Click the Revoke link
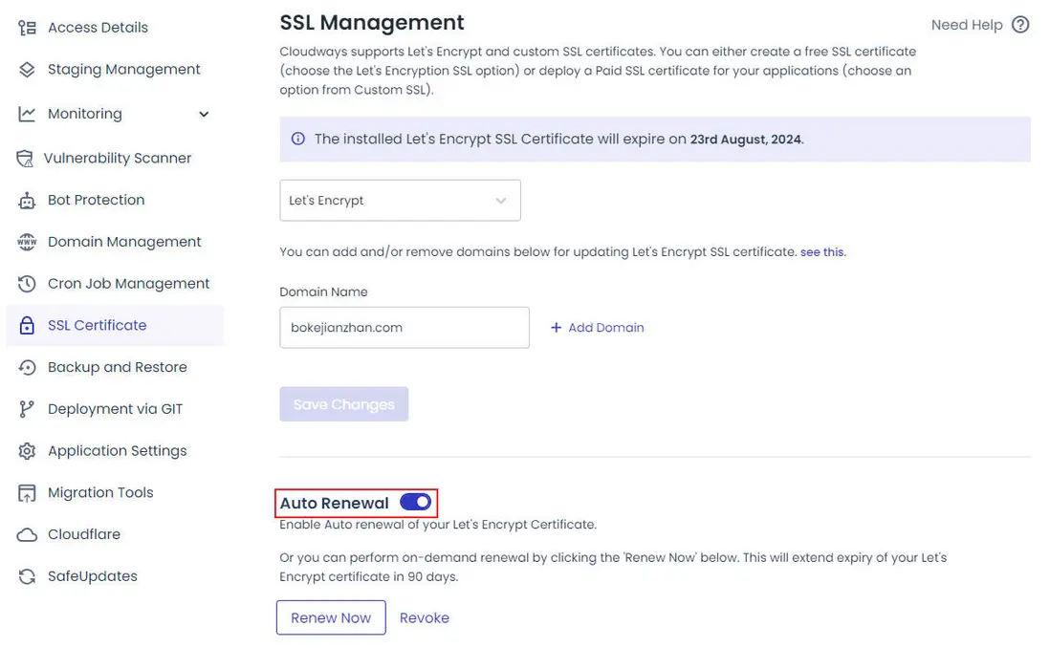 coord(425,617)
